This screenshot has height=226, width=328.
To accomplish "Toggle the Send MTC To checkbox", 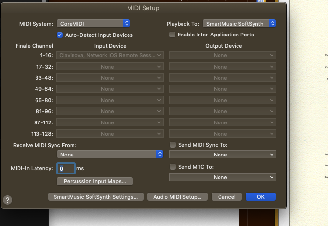I will 172,167.
